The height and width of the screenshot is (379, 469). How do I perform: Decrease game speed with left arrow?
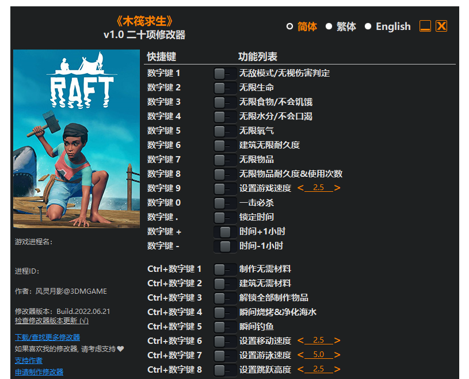(x=300, y=188)
